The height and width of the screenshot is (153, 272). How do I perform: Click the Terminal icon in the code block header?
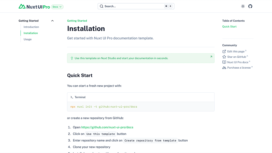72,97
